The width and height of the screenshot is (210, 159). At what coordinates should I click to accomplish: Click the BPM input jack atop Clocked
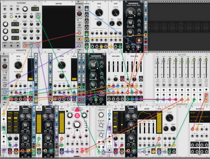pyautogui.click(x=18, y=9)
